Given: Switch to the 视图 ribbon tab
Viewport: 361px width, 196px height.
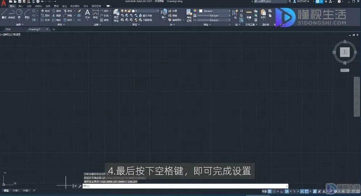Looking at the screenshot, I should click(x=48, y=6).
